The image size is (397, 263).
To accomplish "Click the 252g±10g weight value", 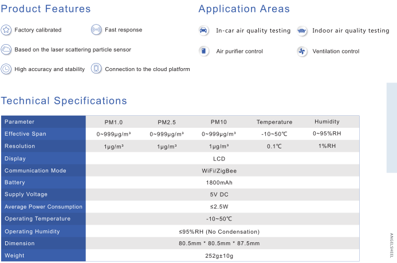I will (x=219, y=256).
